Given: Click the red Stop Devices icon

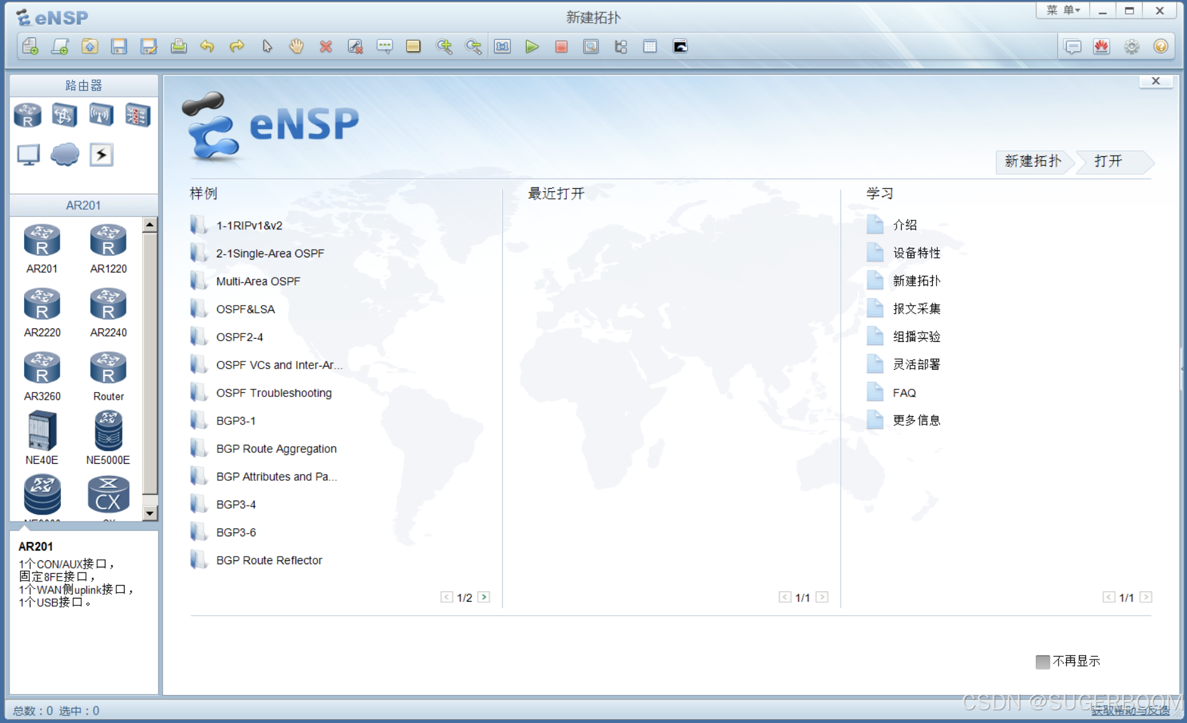Looking at the screenshot, I should click(x=561, y=46).
